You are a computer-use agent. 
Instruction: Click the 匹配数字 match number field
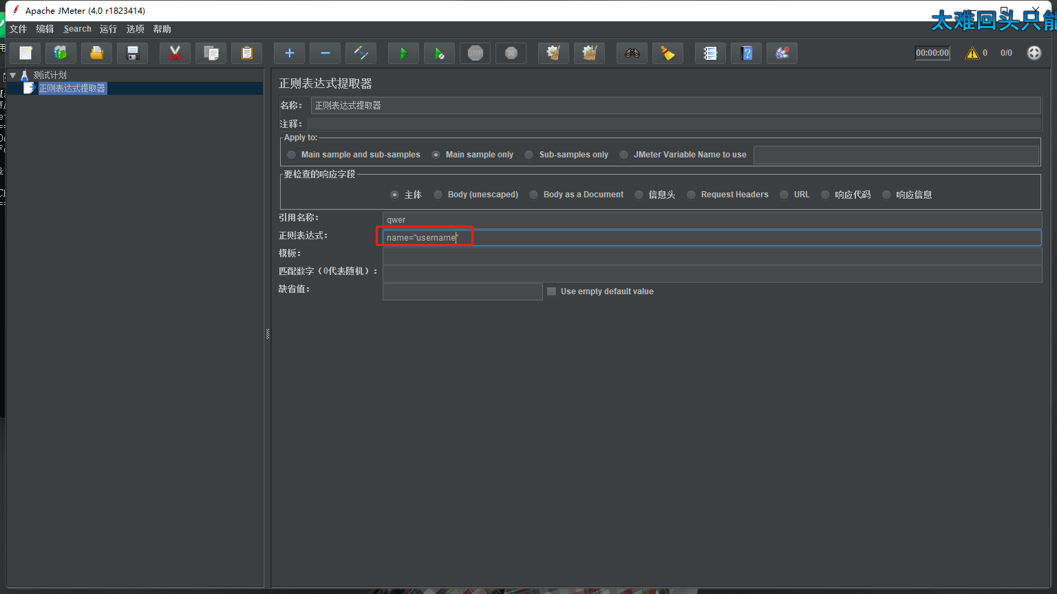(x=712, y=274)
